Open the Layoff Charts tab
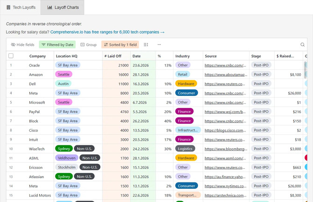This screenshot has width=313, height=202. [x=63, y=7]
